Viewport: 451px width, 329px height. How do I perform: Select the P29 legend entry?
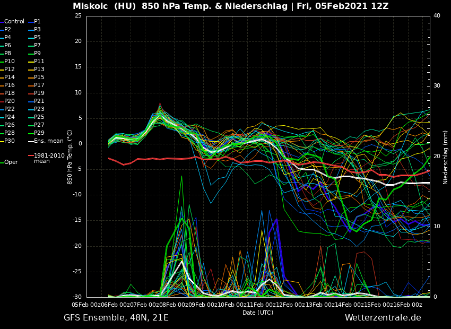[39, 133]
